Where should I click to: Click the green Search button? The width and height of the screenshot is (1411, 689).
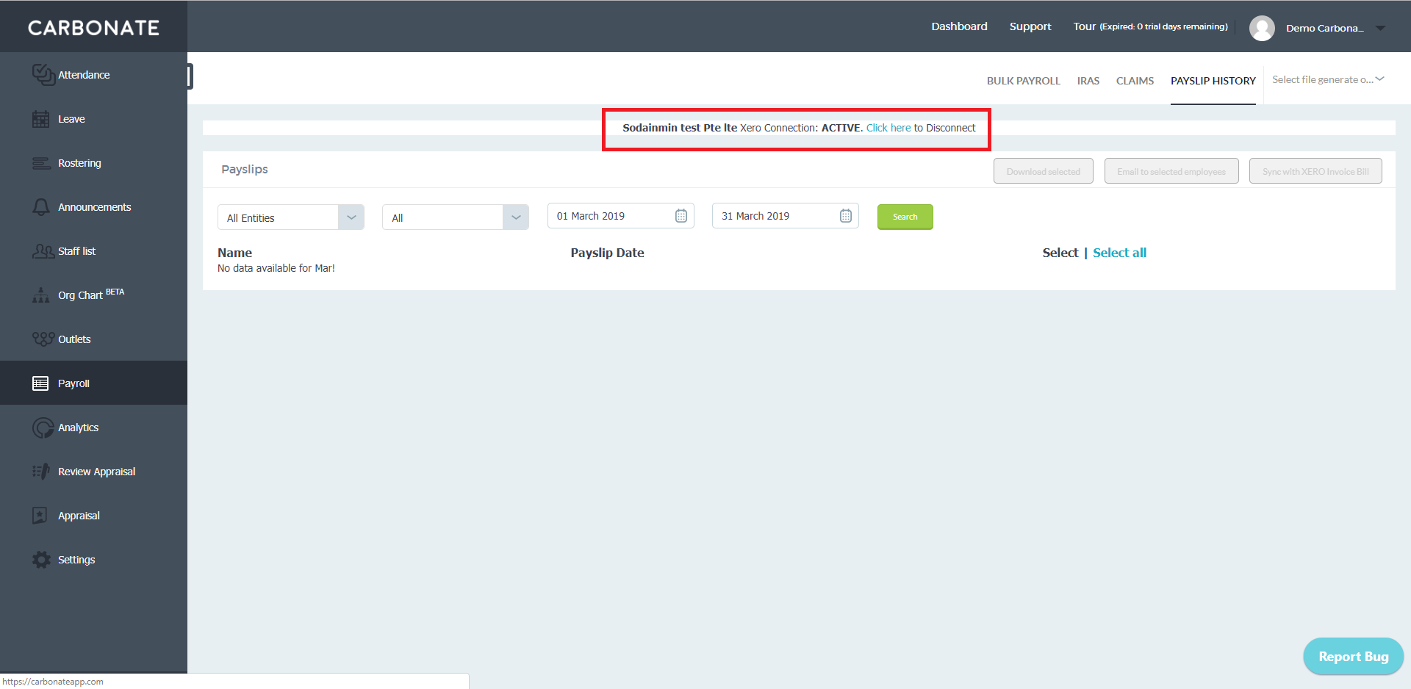click(905, 217)
